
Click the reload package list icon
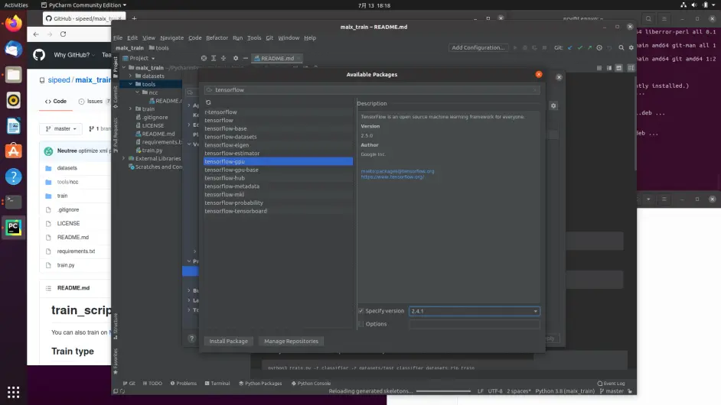[x=208, y=102]
